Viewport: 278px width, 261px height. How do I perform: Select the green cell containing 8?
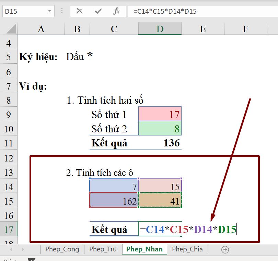point(160,129)
